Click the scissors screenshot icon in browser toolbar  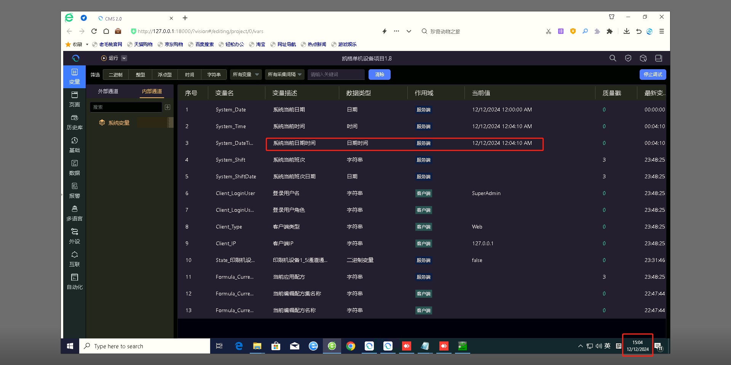click(x=549, y=31)
